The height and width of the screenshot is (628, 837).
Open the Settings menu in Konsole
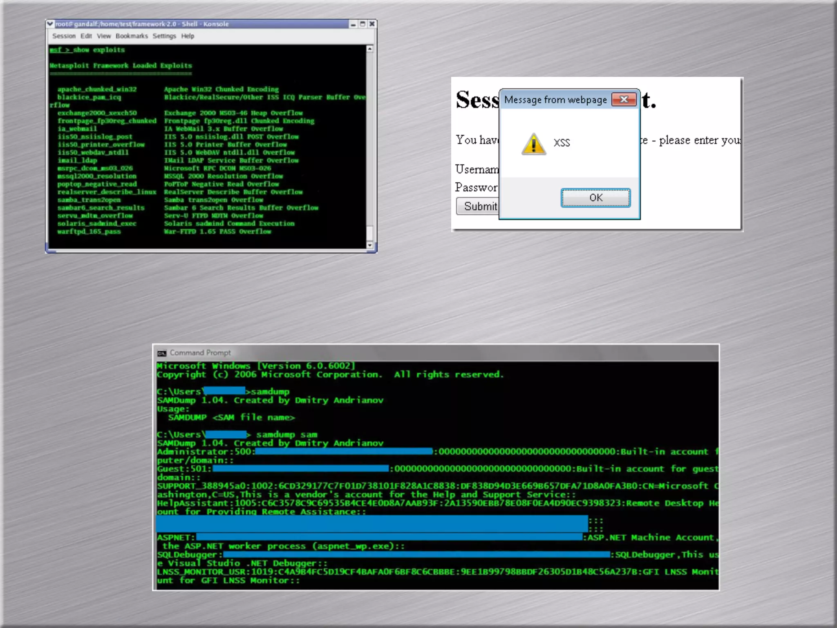tap(164, 36)
